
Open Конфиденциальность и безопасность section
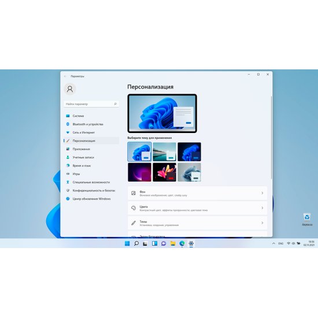click(91, 191)
